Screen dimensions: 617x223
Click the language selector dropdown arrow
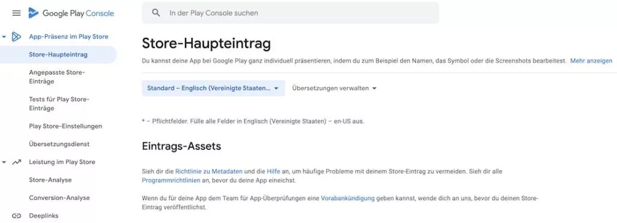click(276, 89)
